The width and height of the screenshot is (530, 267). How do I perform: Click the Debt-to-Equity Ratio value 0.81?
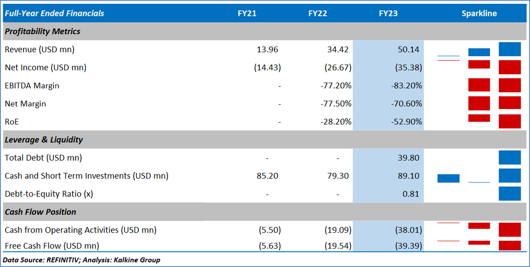click(411, 194)
